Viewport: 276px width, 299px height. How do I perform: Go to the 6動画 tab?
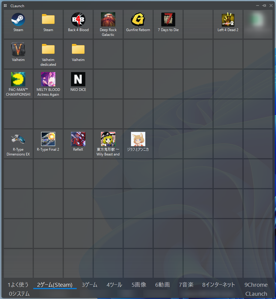point(163,285)
